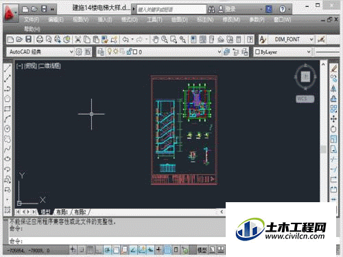Click the Open file icon in the standard toolbar
This screenshot has height=257, width=343.
19,40
